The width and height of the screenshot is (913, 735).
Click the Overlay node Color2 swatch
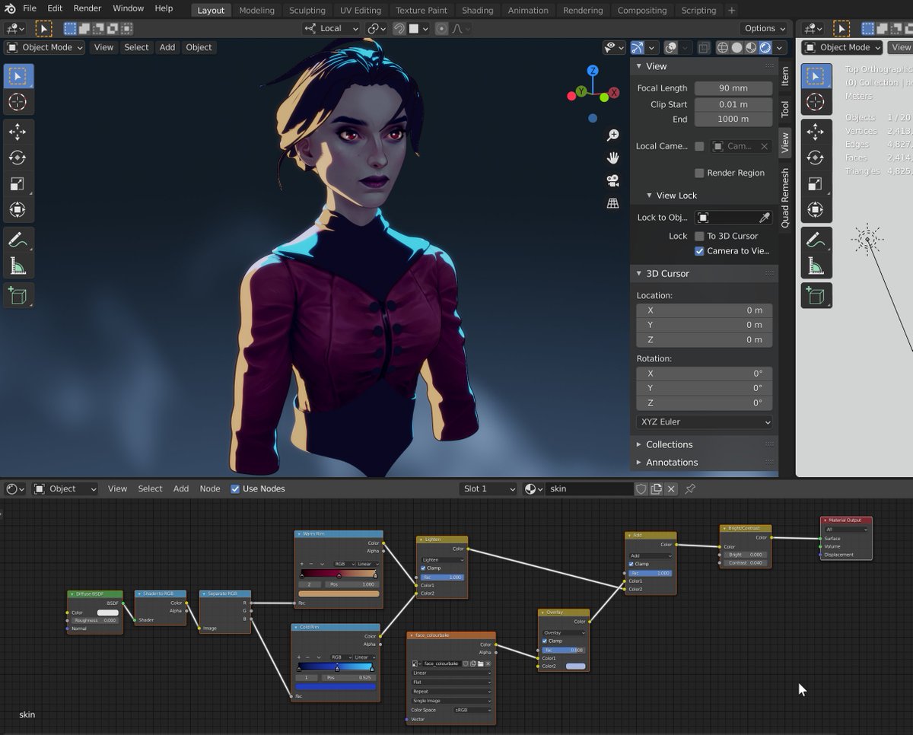point(576,666)
